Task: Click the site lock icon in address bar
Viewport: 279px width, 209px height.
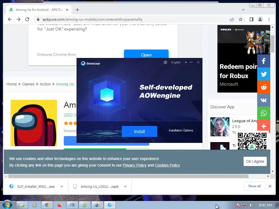Action: pos(38,19)
